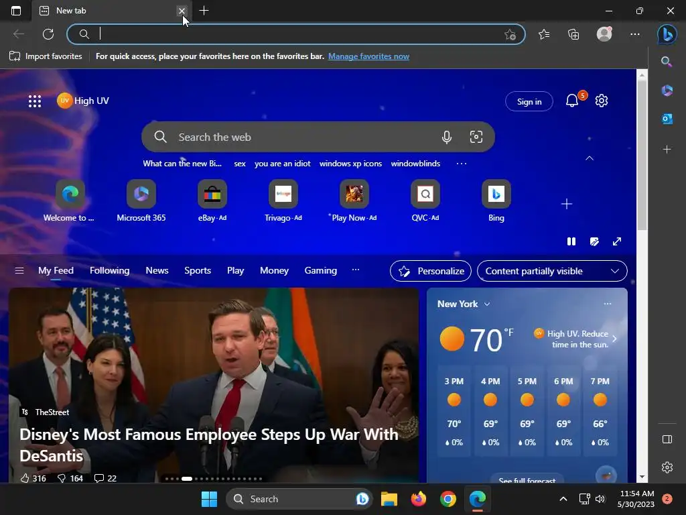Show more search suggestions ellipsis
The width and height of the screenshot is (686, 515).
click(x=461, y=164)
